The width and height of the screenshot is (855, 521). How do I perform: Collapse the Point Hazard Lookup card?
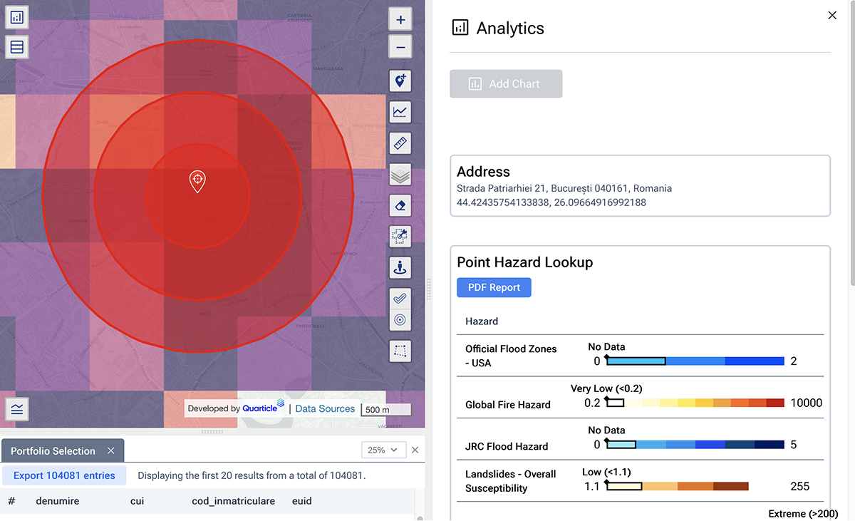[525, 262]
